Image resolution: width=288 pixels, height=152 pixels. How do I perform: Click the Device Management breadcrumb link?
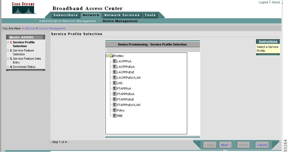[x=52, y=28]
